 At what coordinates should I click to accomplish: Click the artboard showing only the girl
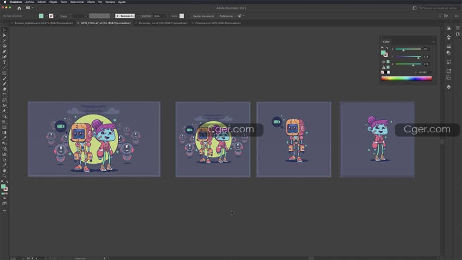point(377,139)
